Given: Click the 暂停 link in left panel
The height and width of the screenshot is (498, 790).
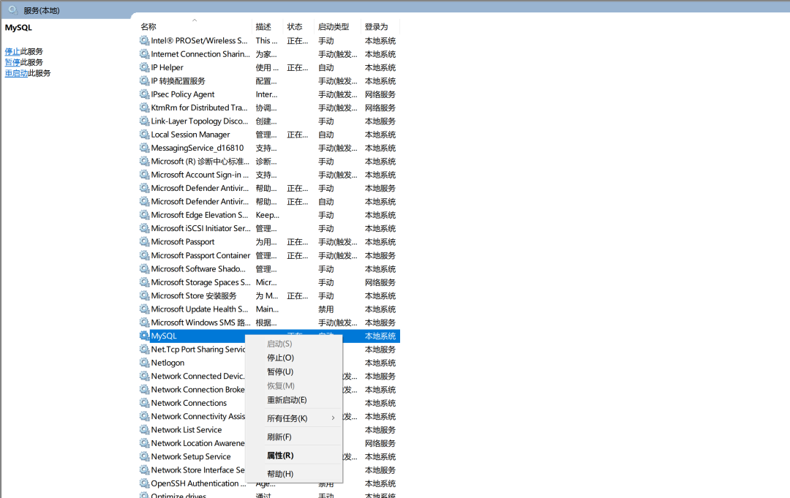Looking at the screenshot, I should tap(12, 62).
